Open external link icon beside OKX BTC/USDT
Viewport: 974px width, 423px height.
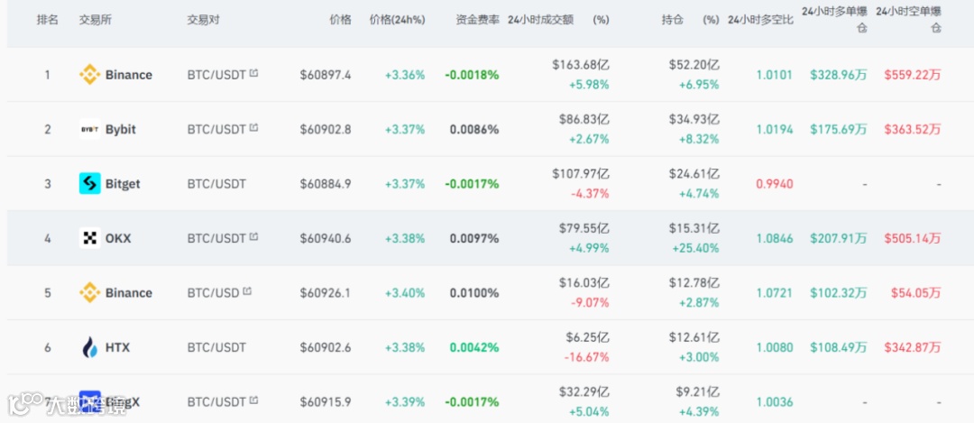[253, 236]
